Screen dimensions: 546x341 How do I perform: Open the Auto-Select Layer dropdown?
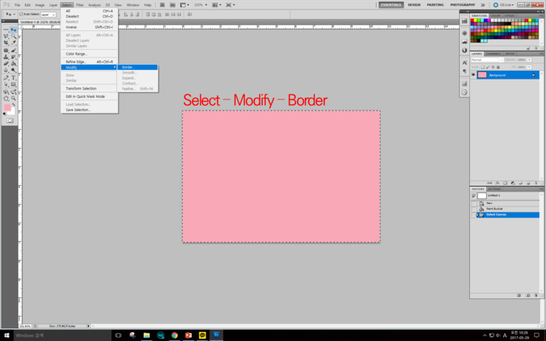47,14
